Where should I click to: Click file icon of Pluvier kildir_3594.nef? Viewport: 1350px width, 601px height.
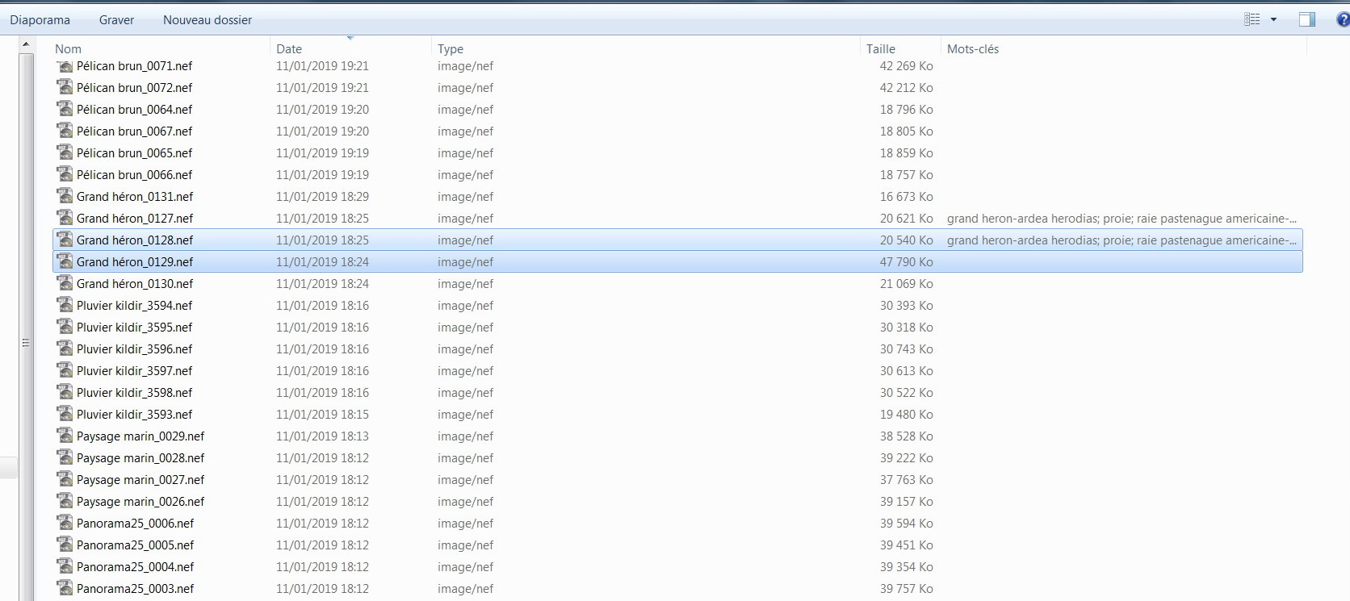pos(65,305)
